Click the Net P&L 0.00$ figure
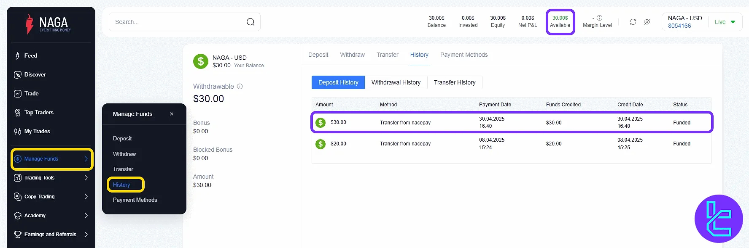This screenshot has width=749, height=248. pyautogui.click(x=528, y=18)
